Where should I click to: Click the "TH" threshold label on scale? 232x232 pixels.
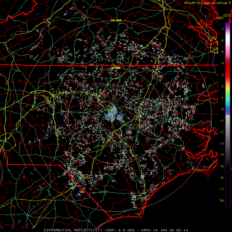coord(221,201)
